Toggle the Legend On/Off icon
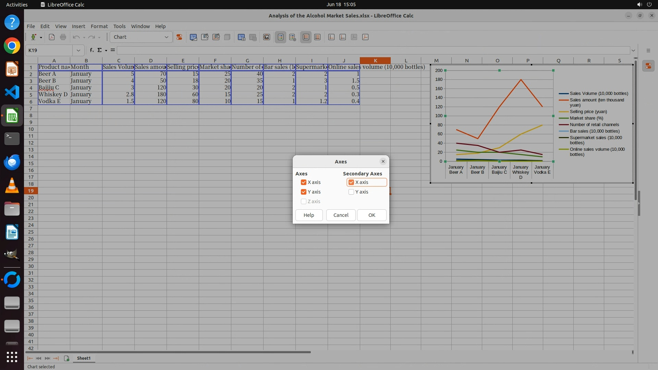 281,37
